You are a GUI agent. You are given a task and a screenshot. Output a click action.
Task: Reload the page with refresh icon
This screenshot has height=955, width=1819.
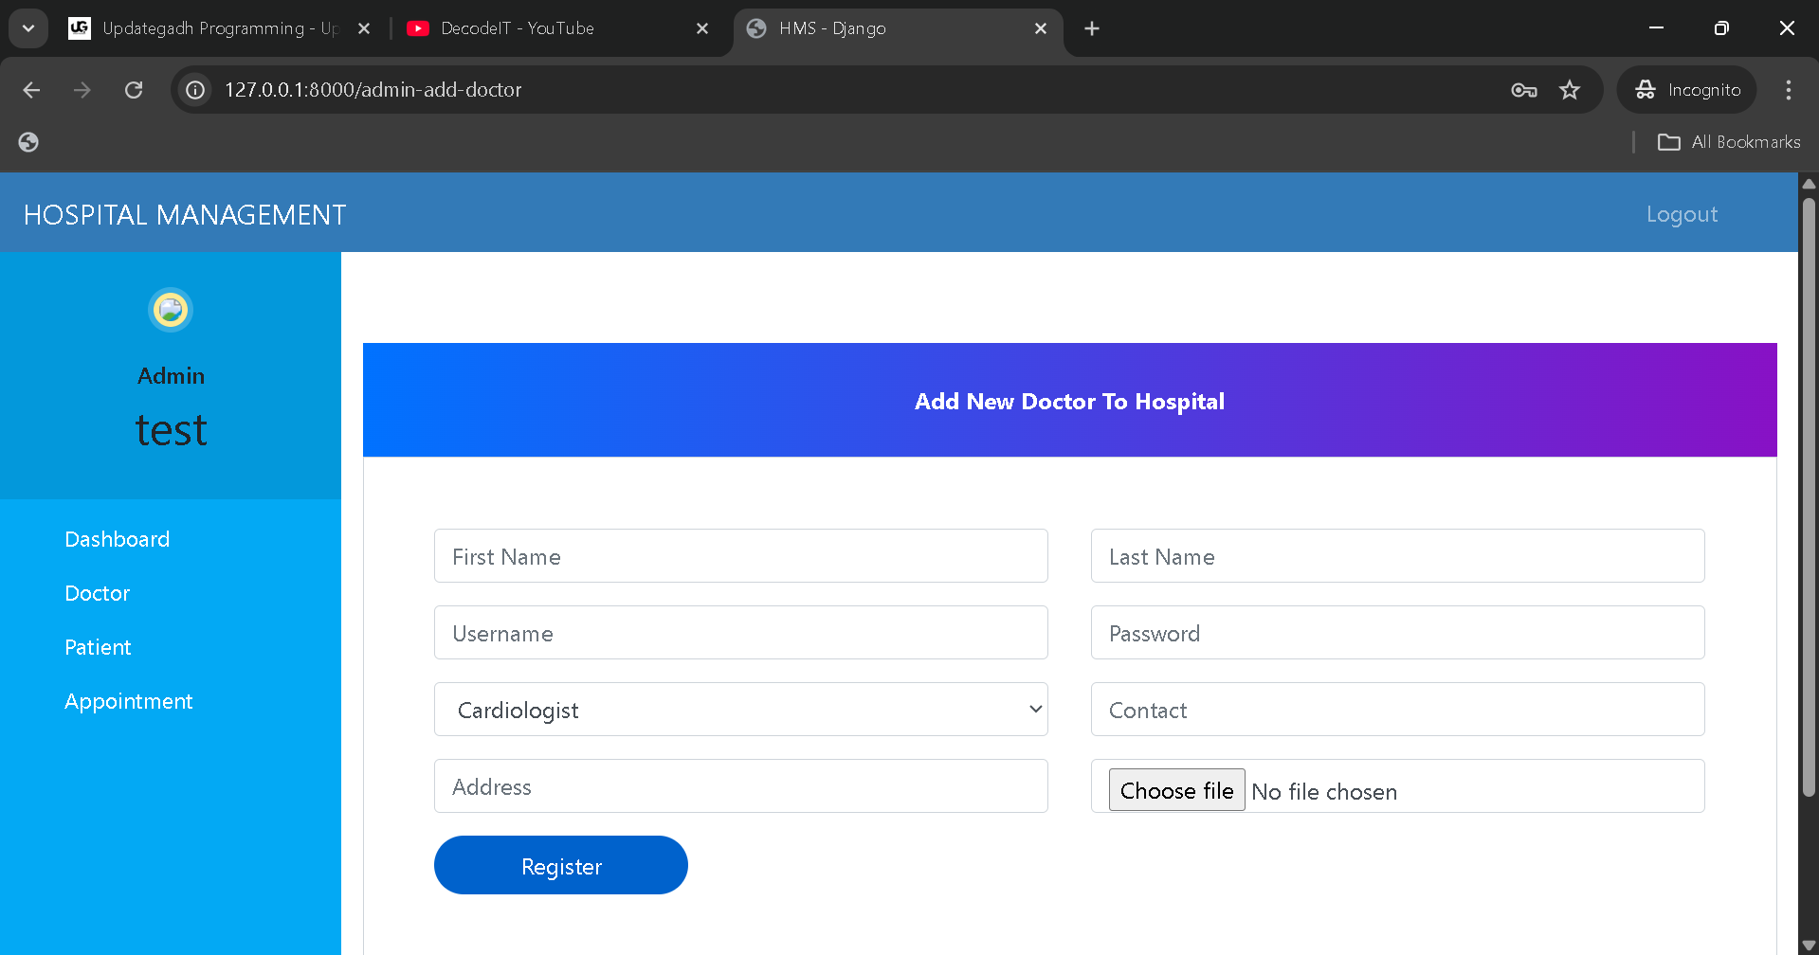coord(134,90)
